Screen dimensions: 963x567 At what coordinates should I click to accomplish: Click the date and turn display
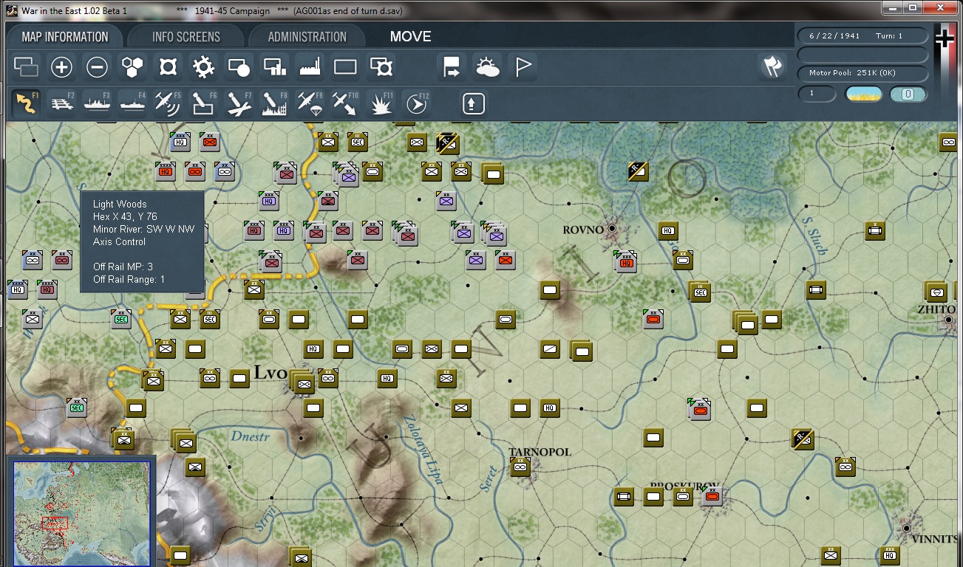click(862, 35)
